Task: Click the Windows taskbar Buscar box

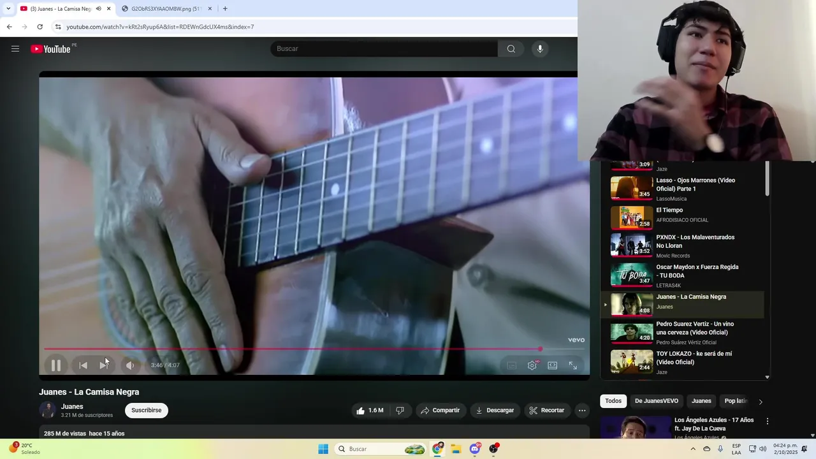Action: tap(381, 449)
